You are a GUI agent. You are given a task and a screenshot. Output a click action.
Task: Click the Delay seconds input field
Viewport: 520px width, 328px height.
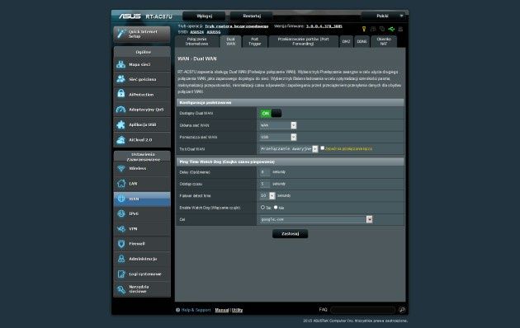tap(265, 172)
